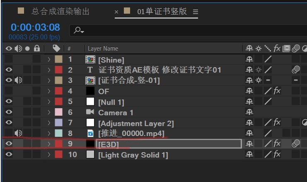Viewport: 307px width, 182px height.
Task: Toggle shy switch on Camera 1 layer
Action: point(249,112)
